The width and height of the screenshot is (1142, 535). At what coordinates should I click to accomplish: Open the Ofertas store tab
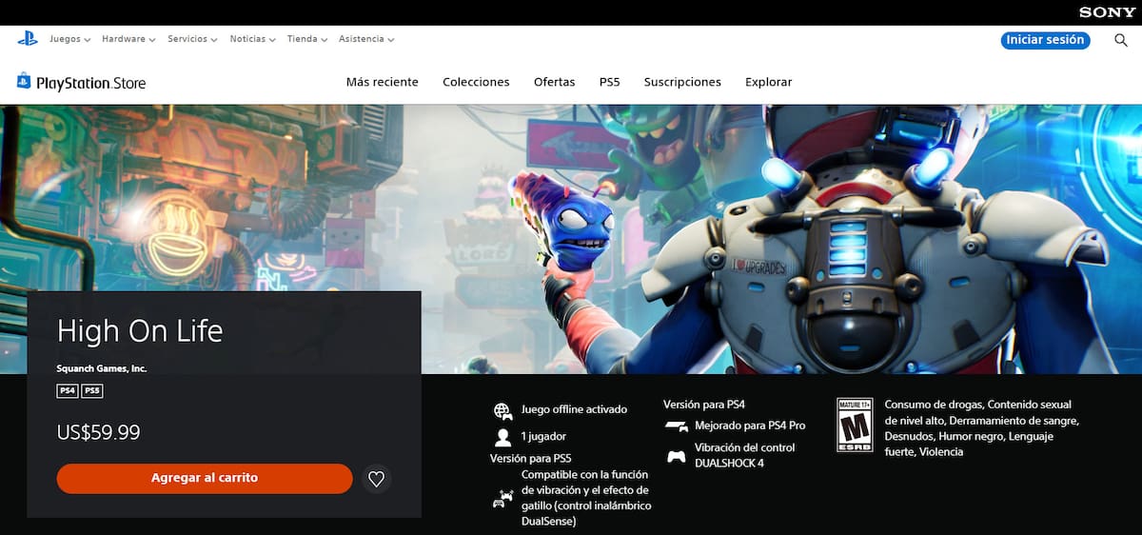click(555, 82)
